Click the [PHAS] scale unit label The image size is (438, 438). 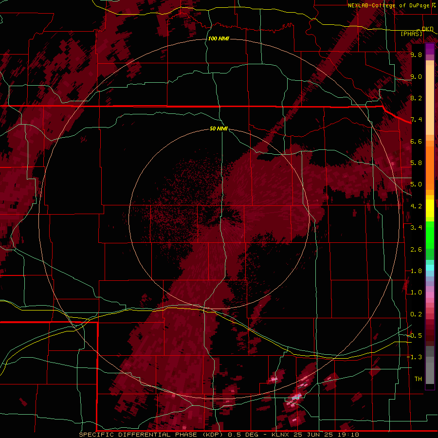[x=411, y=34]
